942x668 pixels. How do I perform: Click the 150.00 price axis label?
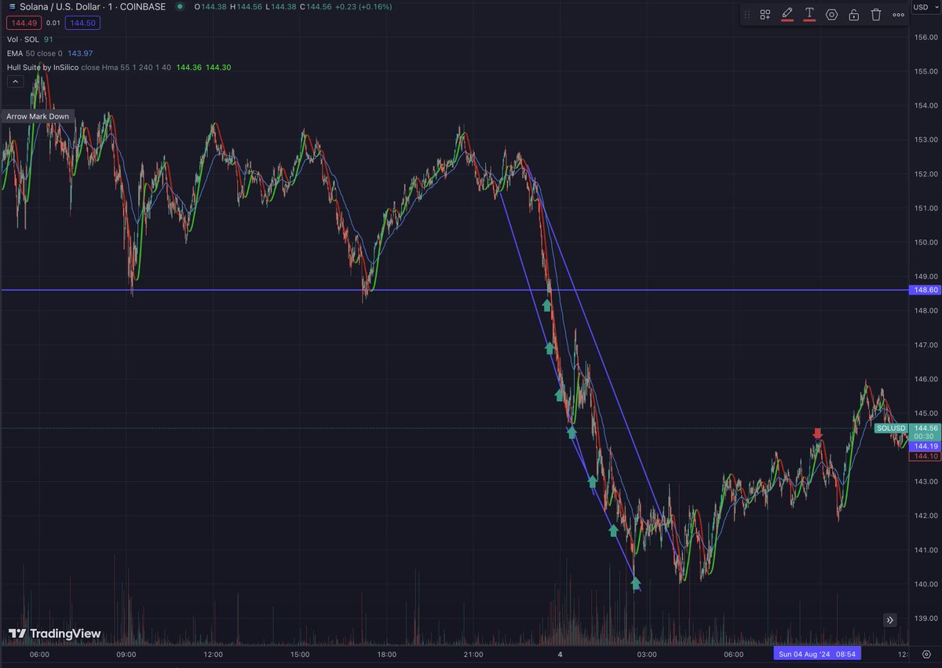pyautogui.click(x=925, y=242)
